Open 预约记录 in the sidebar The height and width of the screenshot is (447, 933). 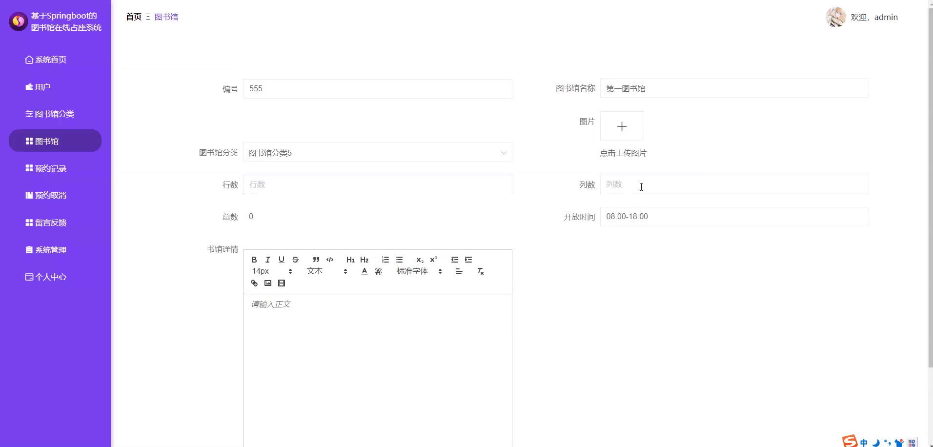(46, 168)
